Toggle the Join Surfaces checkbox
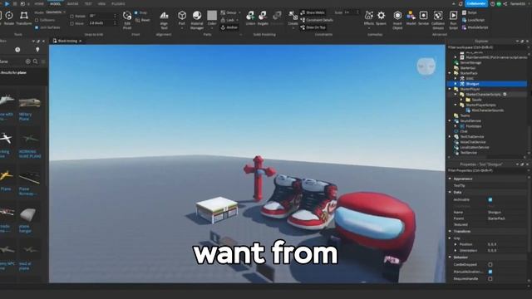532x299 pixels. click(37, 27)
